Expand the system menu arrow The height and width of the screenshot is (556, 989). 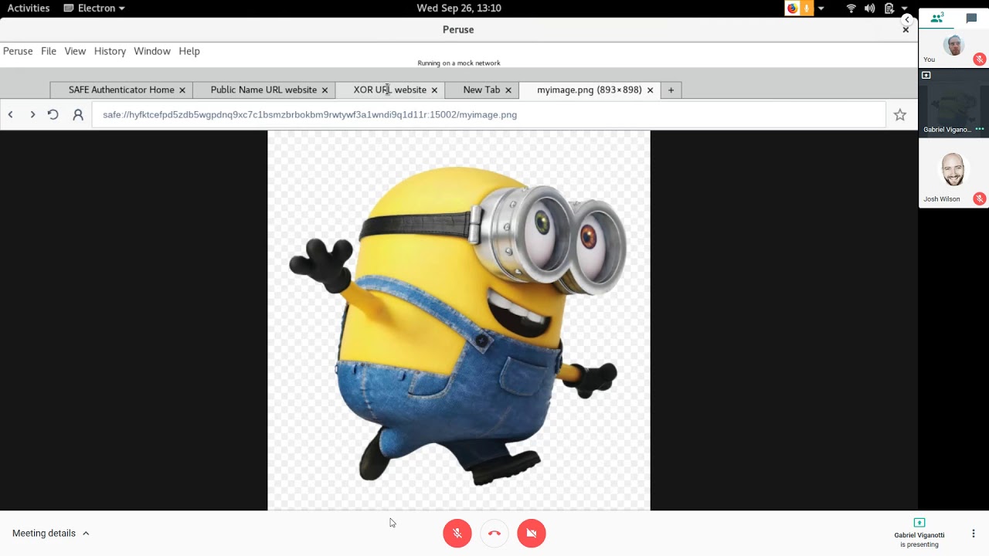[904, 8]
